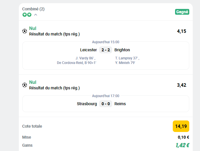The image size is (200, 151).
Task: Click the Brighton team name
Action: [x=122, y=50]
